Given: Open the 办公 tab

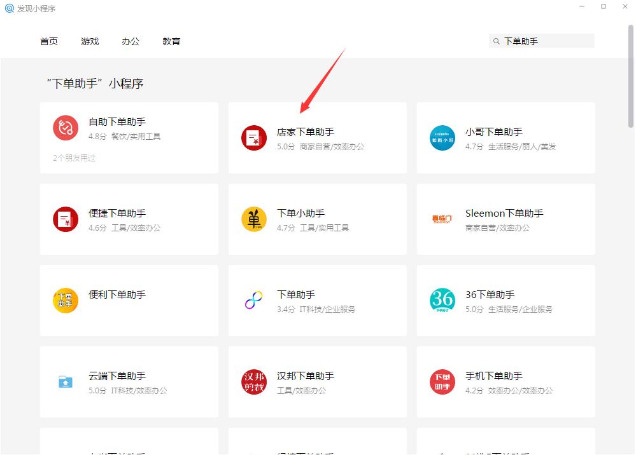Looking at the screenshot, I should point(131,41).
